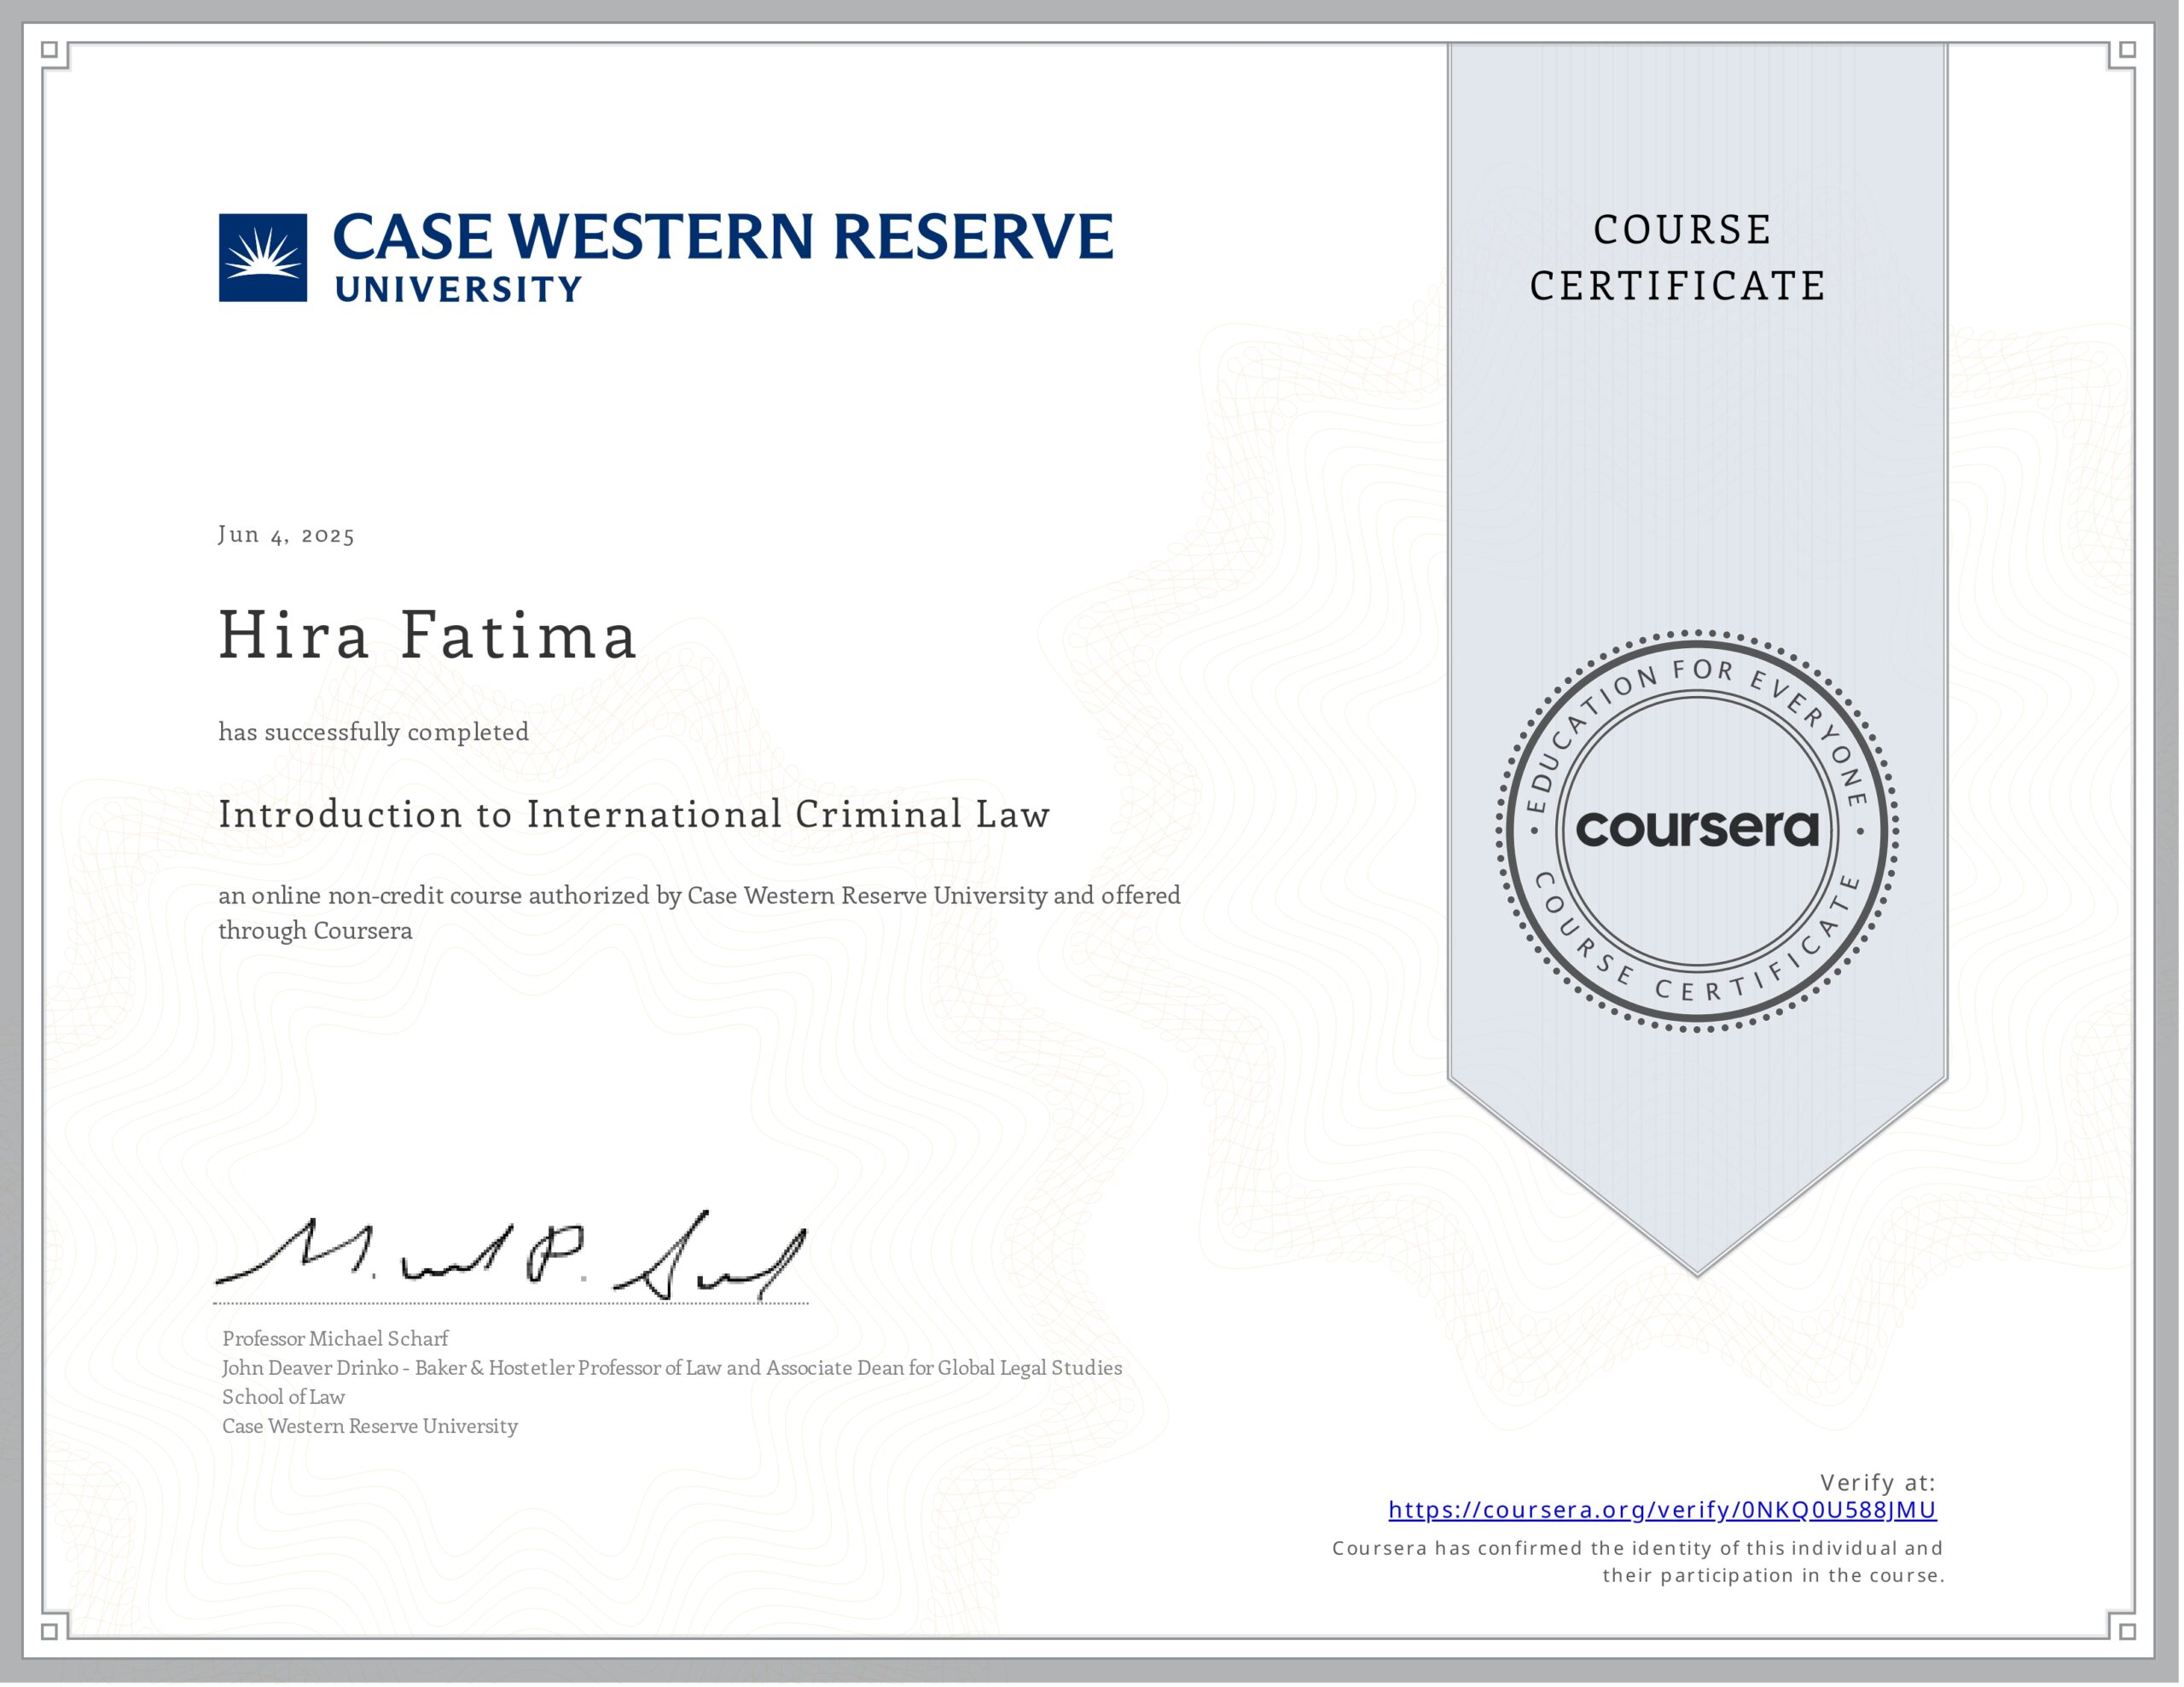Click the coursera wordmark inside the seal
2184x1687 pixels.
click(x=1697, y=829)
